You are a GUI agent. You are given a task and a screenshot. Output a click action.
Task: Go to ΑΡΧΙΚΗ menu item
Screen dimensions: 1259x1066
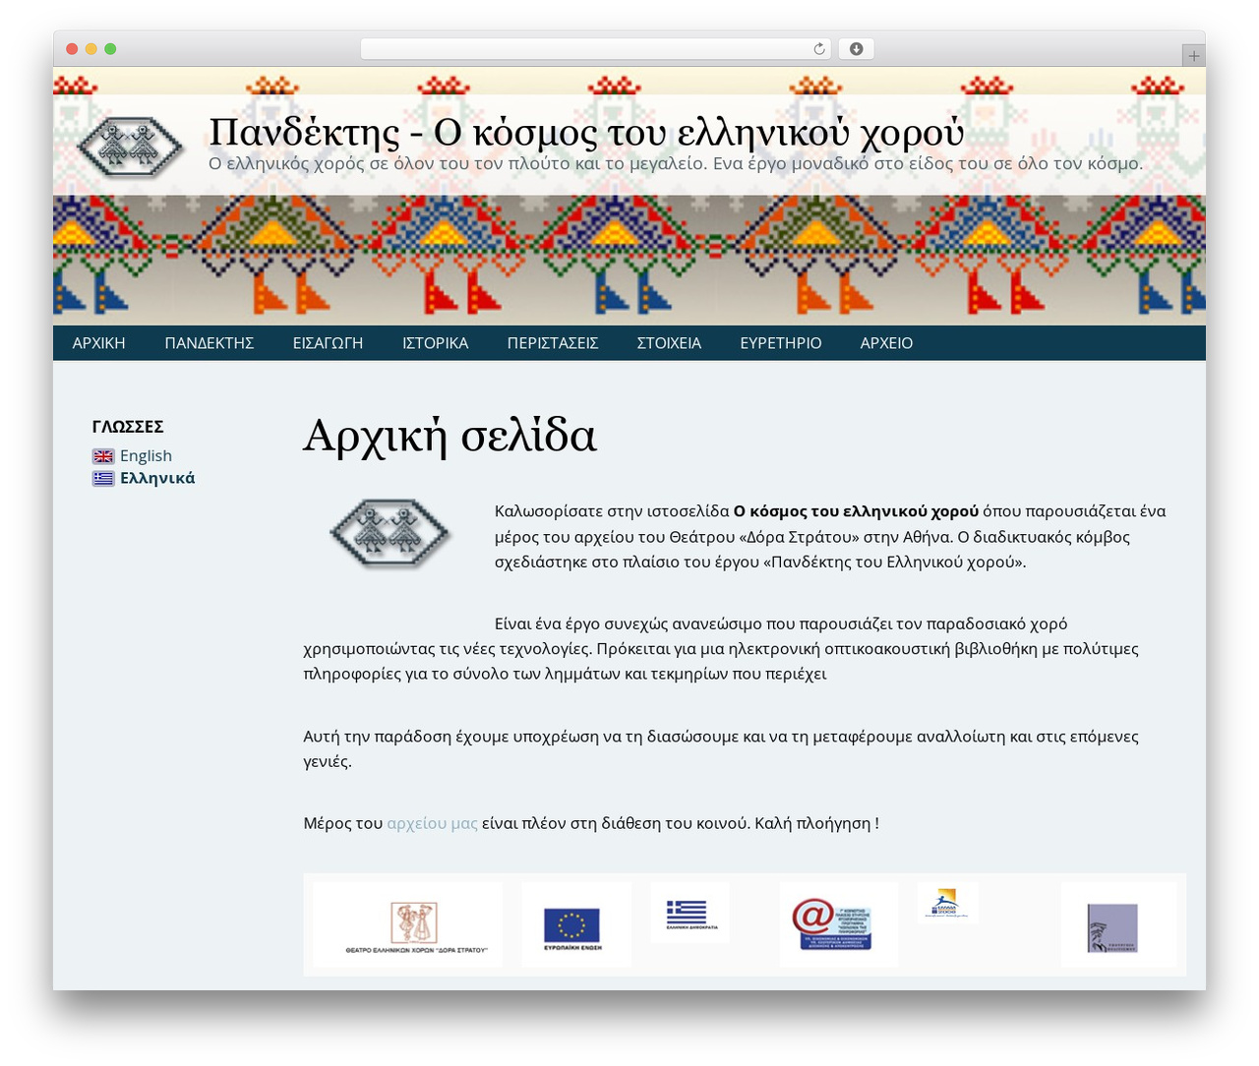pyautogui.click(x=99, y=343)
